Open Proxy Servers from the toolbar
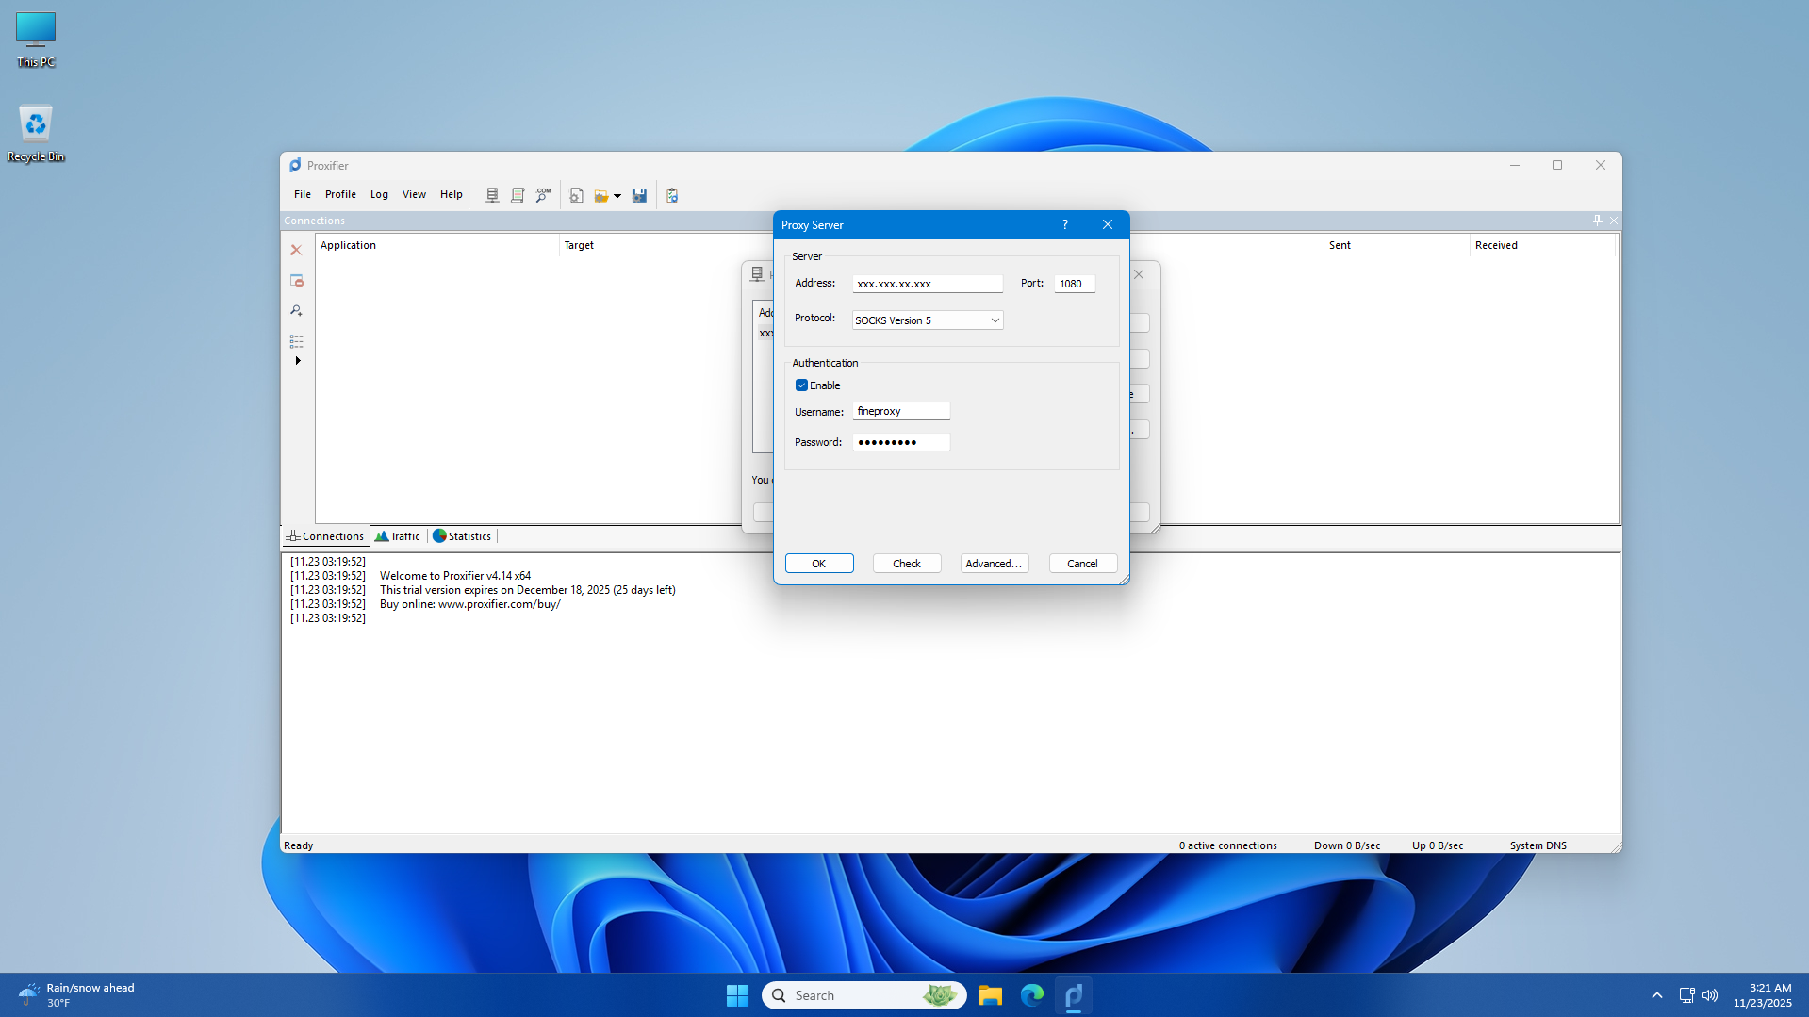Image resolution: width=1809 pixels, height=1017 pixels. [x=492, y=195]
